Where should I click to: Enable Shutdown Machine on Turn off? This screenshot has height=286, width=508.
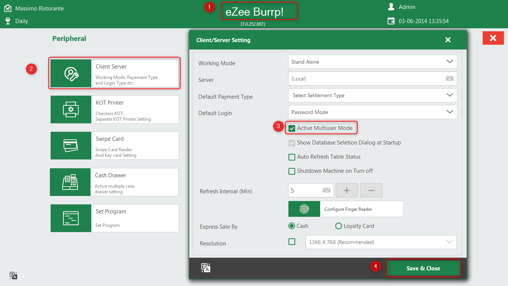(x=292, y=171)
